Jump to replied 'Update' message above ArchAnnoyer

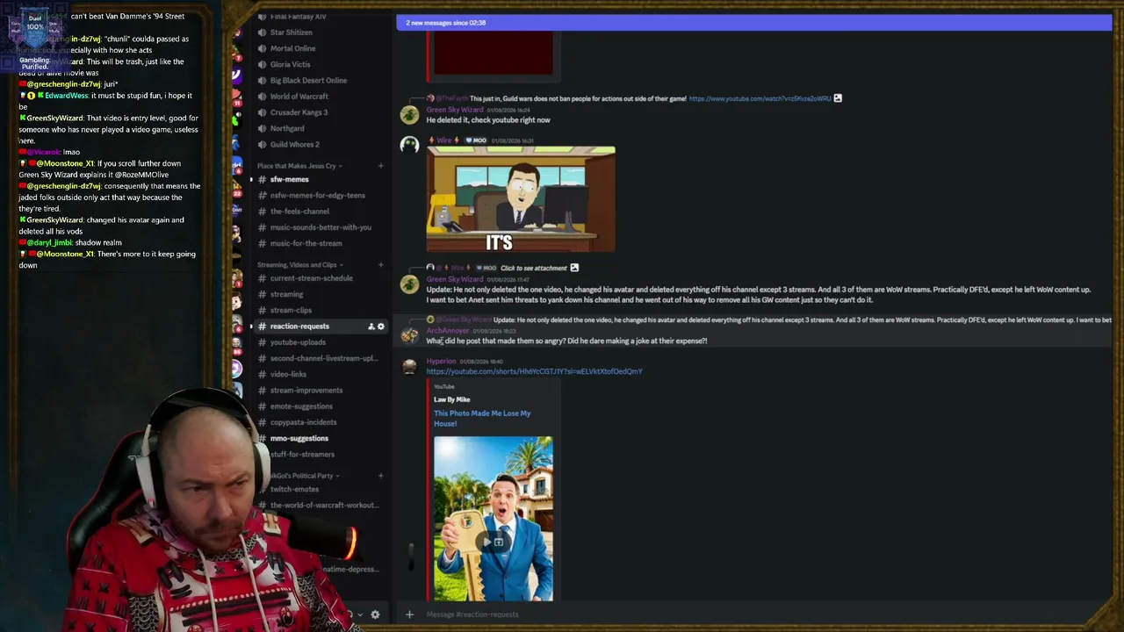click(x=802, y=320)
